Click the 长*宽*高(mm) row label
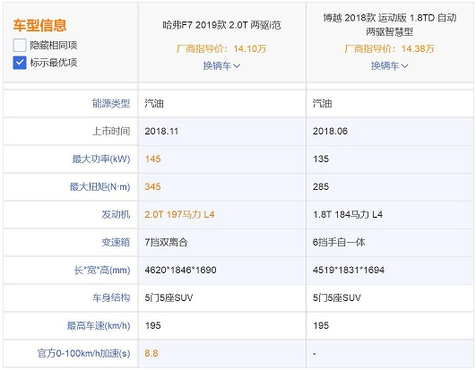The height and width of the screenshot is (370, 476). tap(102, 270)
